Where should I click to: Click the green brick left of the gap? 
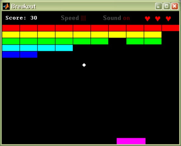[x=99, y=41]
